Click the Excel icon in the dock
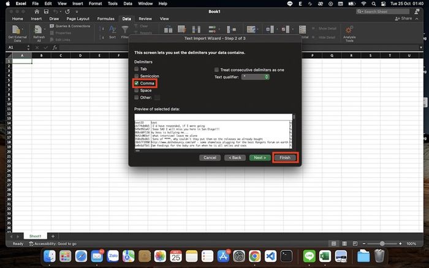429x268 pixels. coord(325,255)
